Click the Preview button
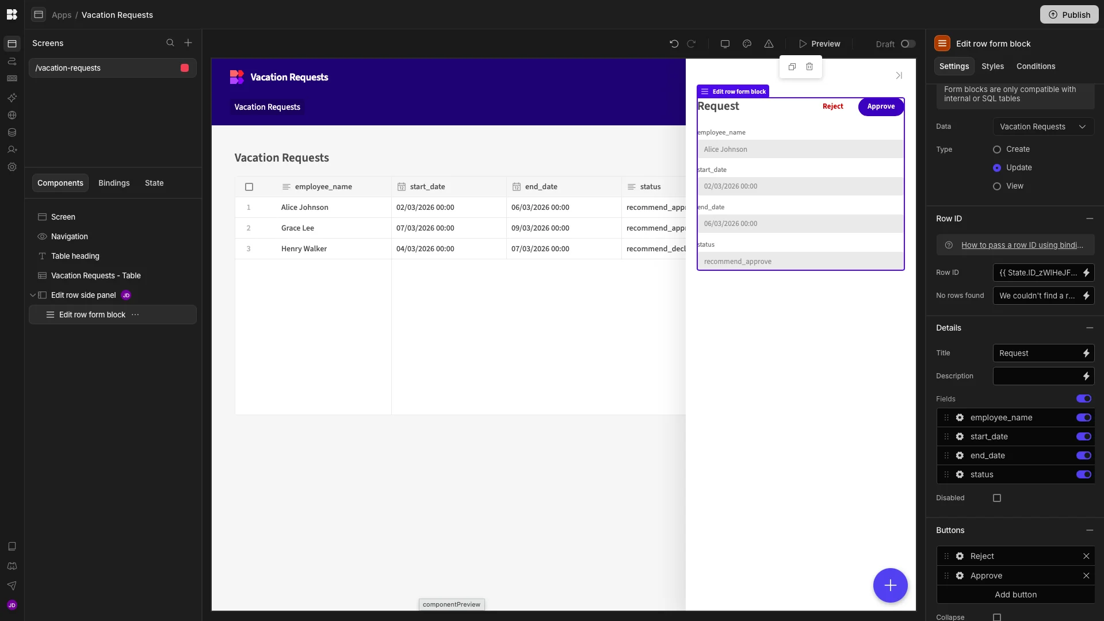The width and height of the screenshot is (1104, 621). coord(819,44)
